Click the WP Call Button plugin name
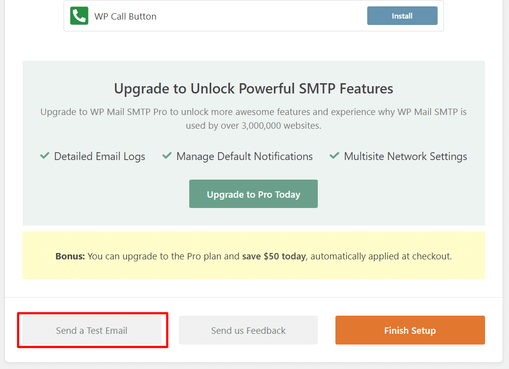509x369 pixels. [125, 16]
